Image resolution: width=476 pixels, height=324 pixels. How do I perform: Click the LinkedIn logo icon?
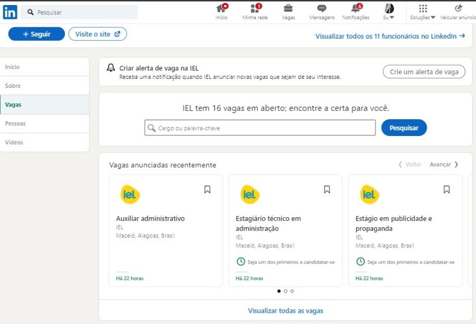(x=10, y=12)
